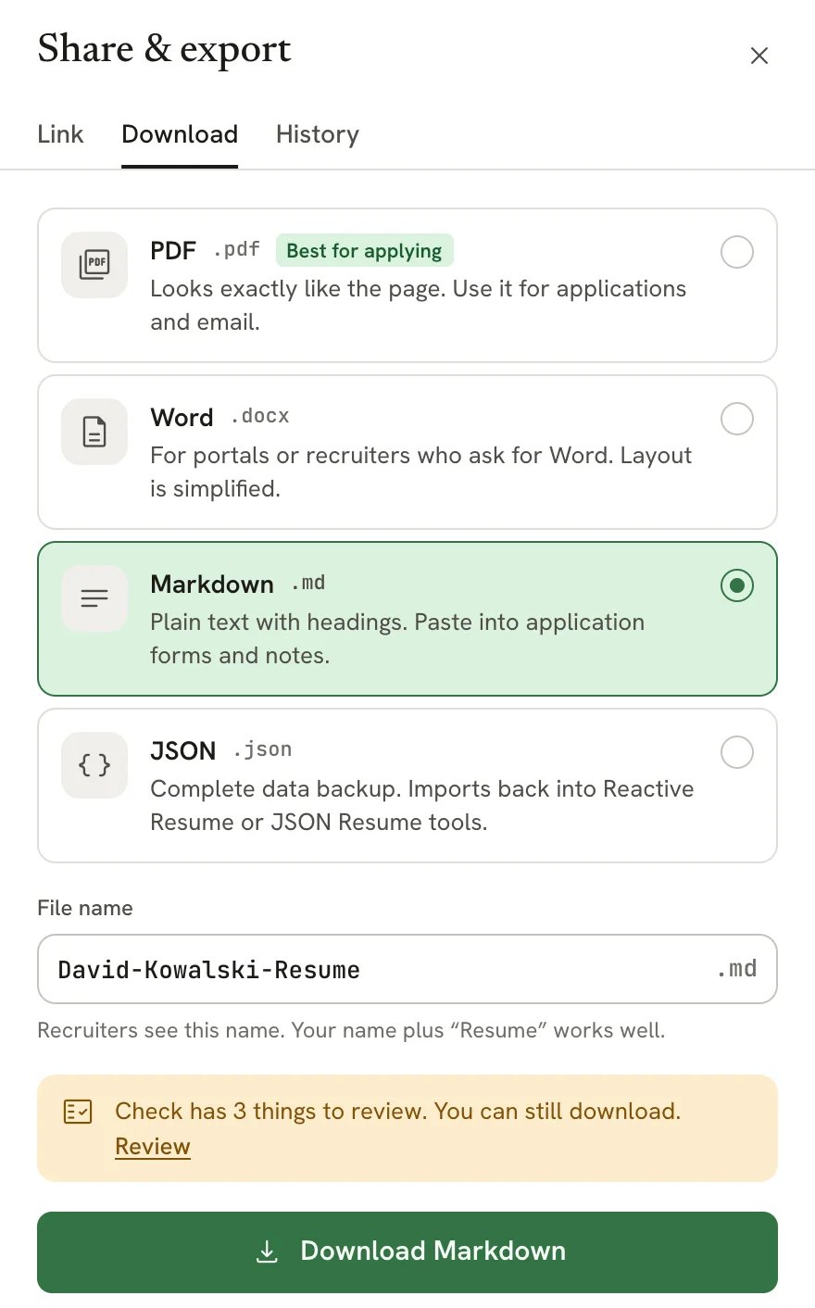Click the .pdf extension label
Viewport: 815px width, 1308px height.
tap(236, 250)
